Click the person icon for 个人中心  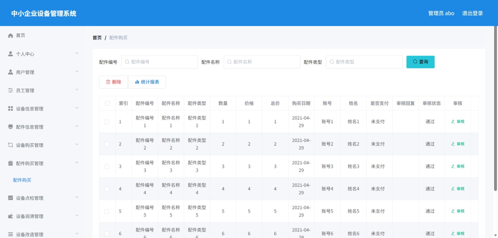(x=10, y=54)
